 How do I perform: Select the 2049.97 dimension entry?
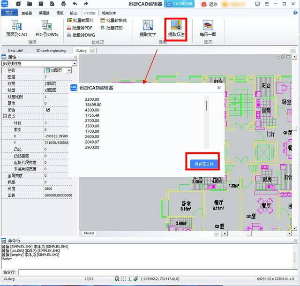click(x=92, y=142)
